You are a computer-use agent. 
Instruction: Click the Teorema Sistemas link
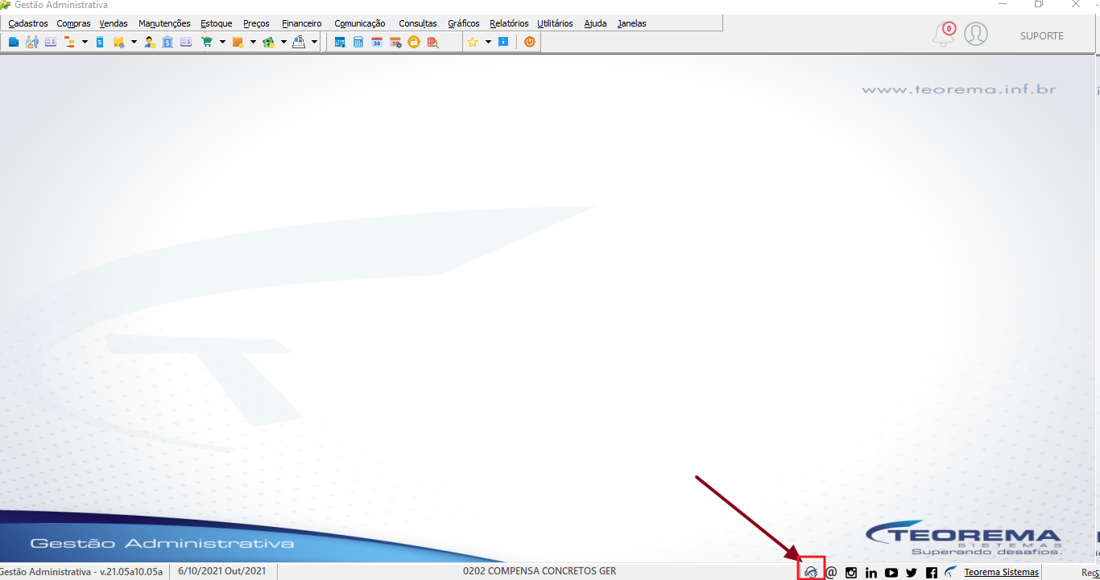pyautogui.click(x=1002, y=572)
